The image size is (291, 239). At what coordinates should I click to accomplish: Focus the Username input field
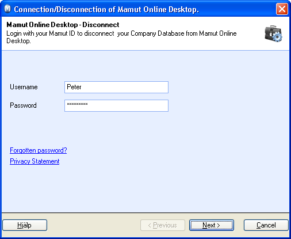[116, 87]
